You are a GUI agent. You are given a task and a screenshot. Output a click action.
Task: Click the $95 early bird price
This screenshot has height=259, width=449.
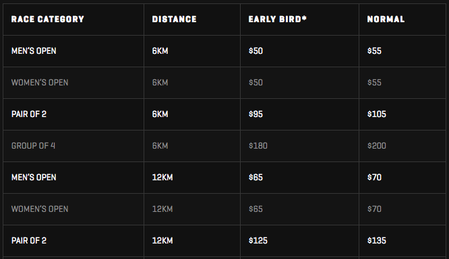click(x=256, y=114)
